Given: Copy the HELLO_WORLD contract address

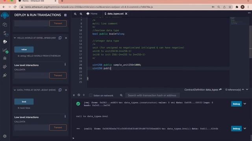Looking at the screenshot, I should [60, 38].
